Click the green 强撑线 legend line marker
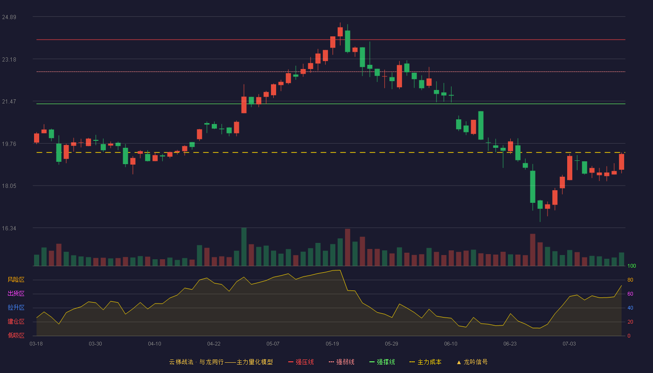This screenshot has width=653, height=373. [x=372, y=362]
